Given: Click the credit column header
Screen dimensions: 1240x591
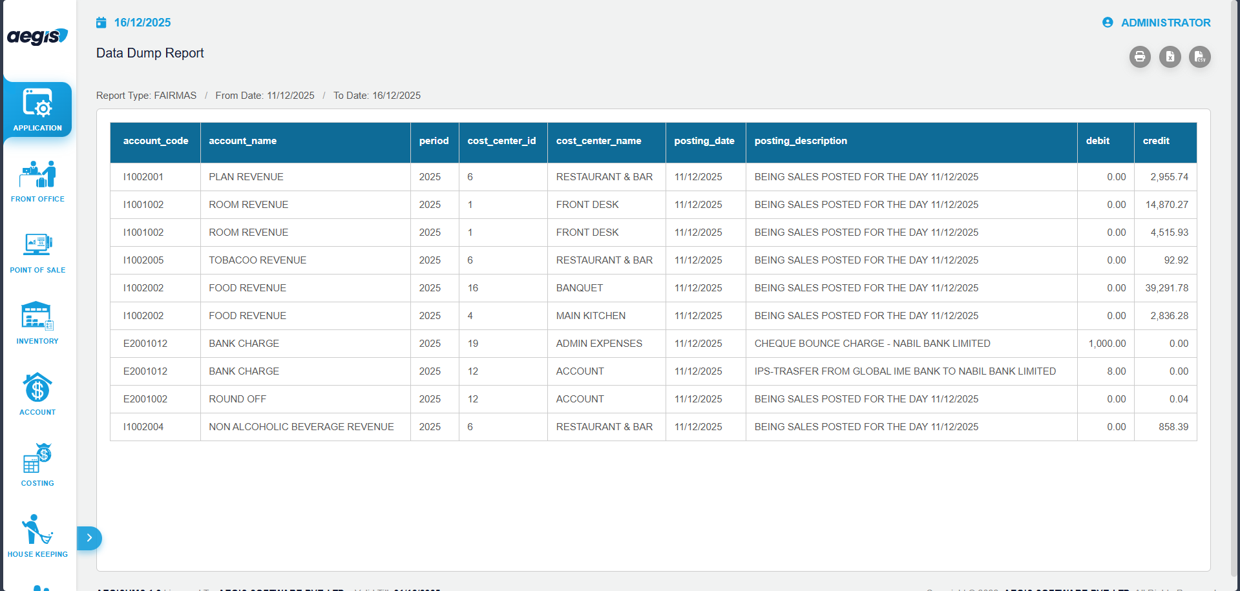Looking at the screenshot, I should pos(1156,141).
